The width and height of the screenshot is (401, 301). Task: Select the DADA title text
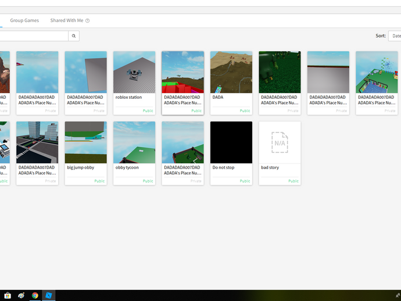(218, 97)
